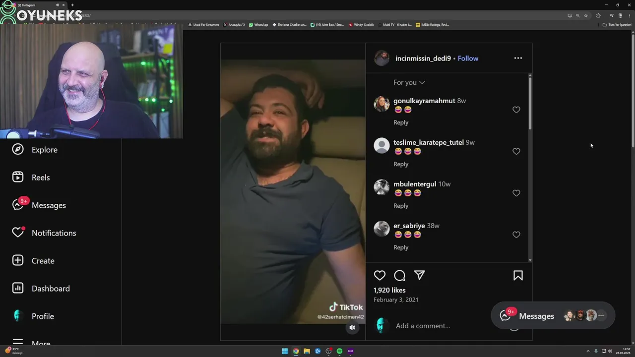The image size is (635, 357).
Task: Like teslime_karatepe_tutel's comment
Action: click(x=516, y=151)
